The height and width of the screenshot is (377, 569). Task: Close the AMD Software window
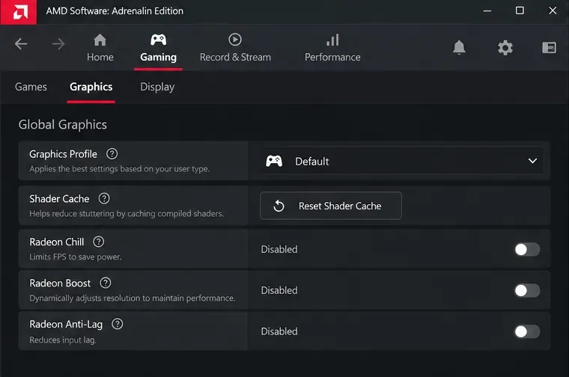(553, 10)
